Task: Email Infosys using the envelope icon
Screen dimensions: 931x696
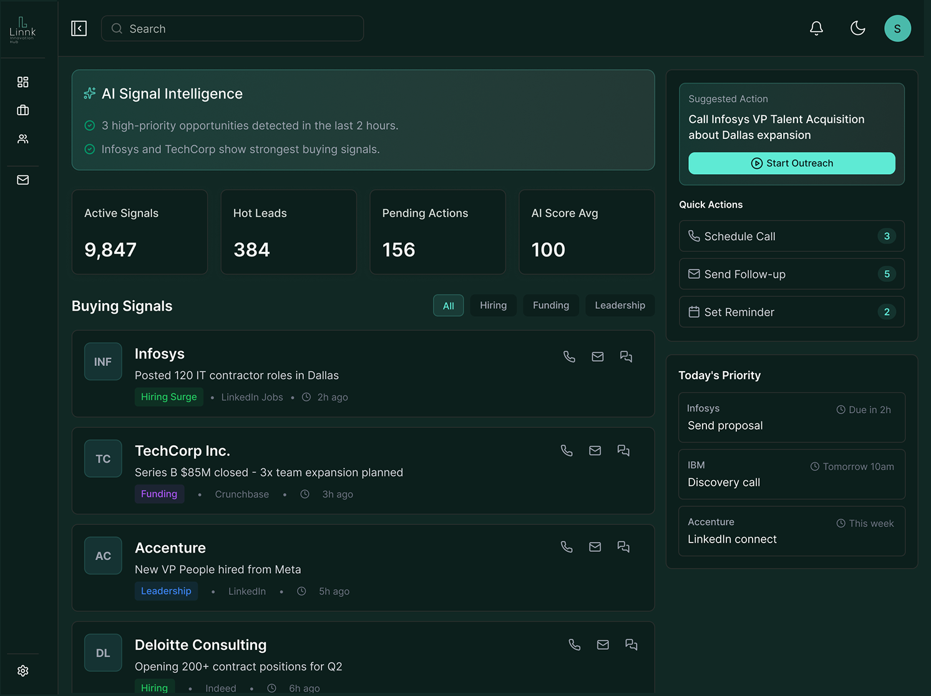Action: point(598,357)
